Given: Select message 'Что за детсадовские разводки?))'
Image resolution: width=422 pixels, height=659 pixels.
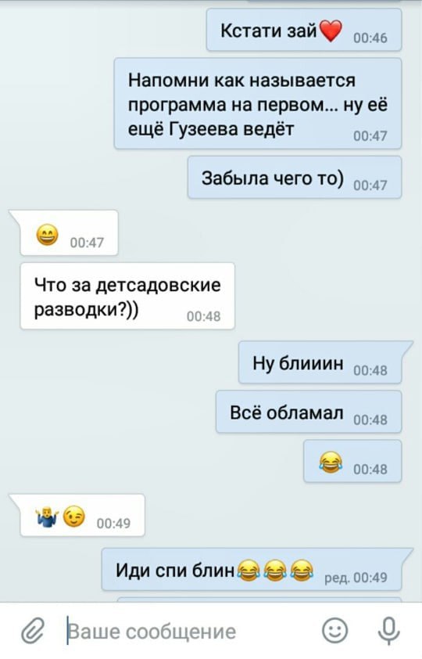Looking at the screenshot, I should 127,296.
